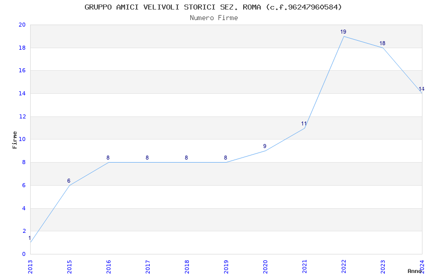Select x-axis year 2022
The height and width of the screenshot is (276, 427).
(344, 266)
